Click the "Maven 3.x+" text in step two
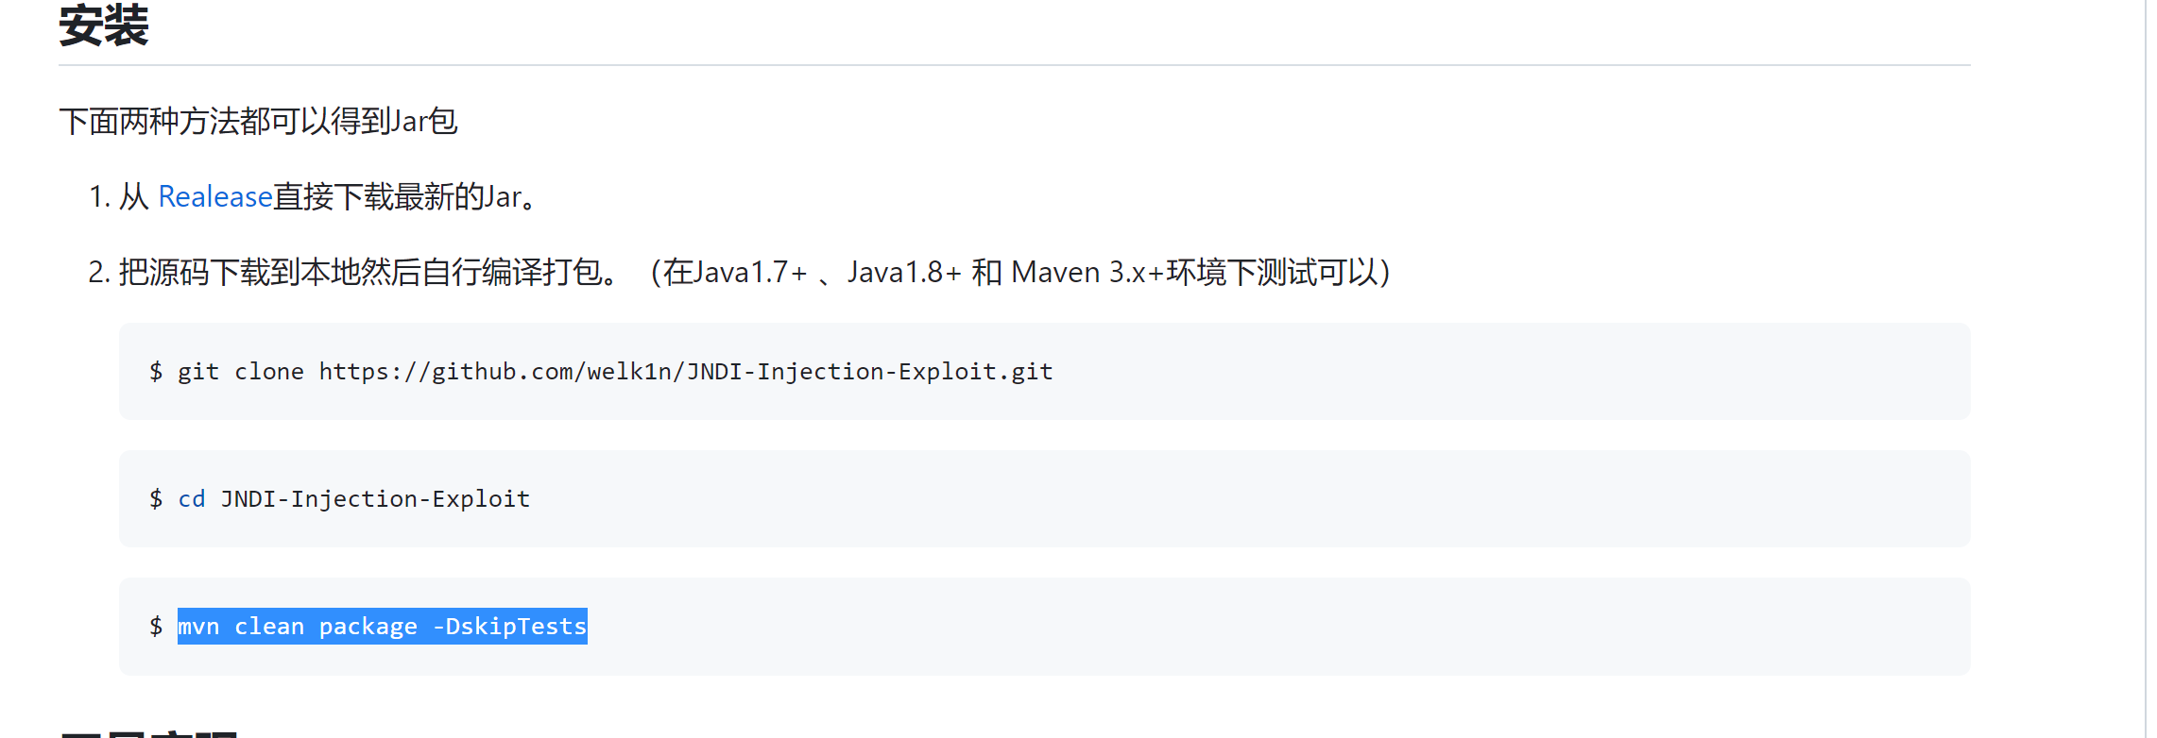Viewport: 2157px width, 738px height. click(1087, 273)
